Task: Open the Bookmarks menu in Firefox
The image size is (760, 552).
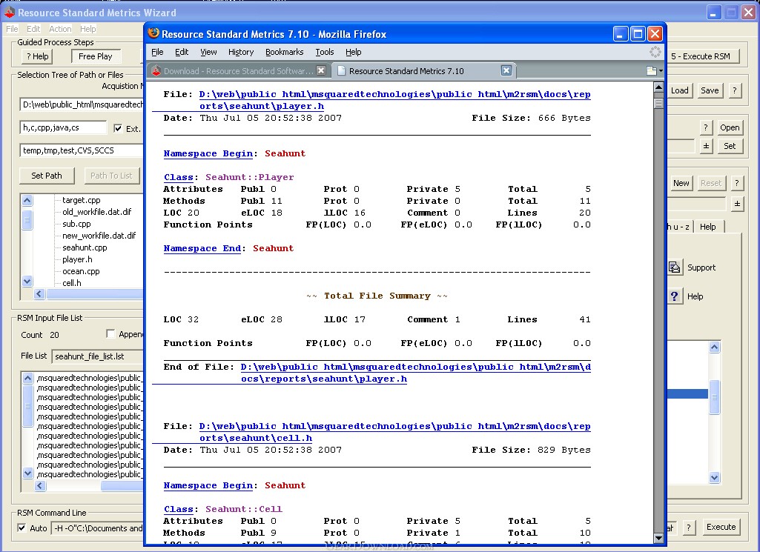Action: 284,52
